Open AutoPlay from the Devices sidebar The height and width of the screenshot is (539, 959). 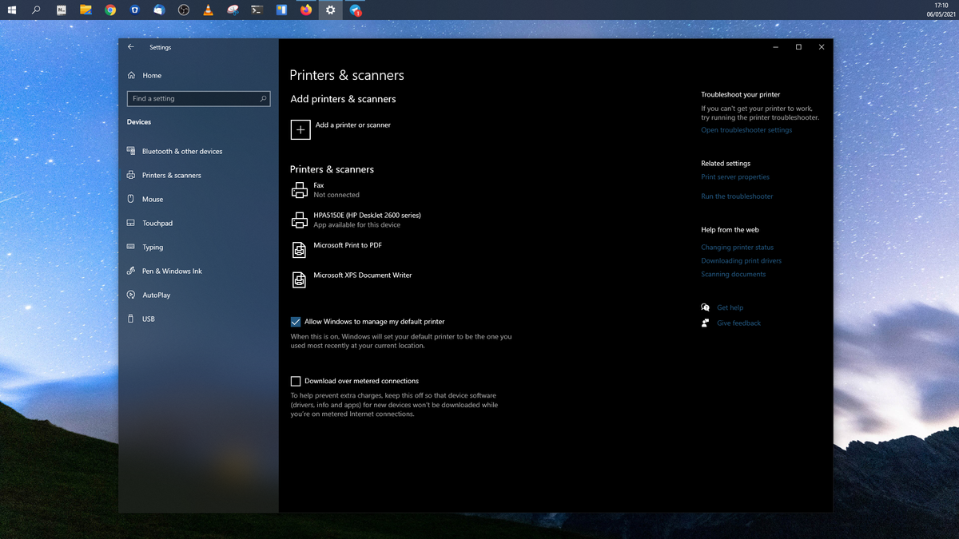tap(130, 295)
